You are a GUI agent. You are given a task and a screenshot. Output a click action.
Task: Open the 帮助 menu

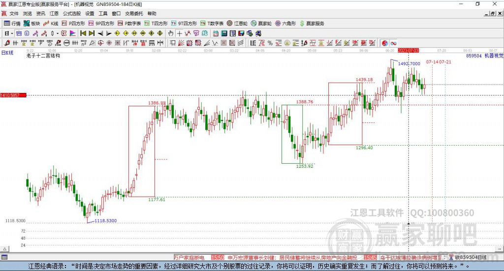click(152, 13)
